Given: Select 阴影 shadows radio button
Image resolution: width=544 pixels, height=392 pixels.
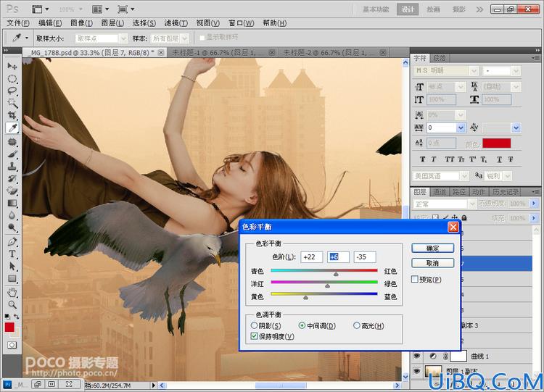Looking at the screenshot, I should point(254,325).
